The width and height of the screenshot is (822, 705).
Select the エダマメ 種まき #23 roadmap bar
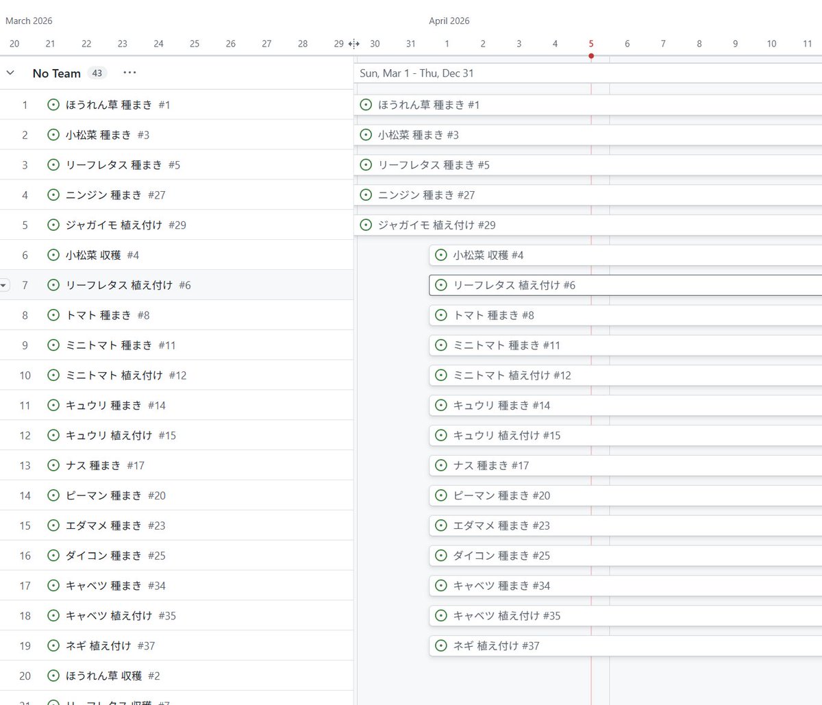coord(625,525)
